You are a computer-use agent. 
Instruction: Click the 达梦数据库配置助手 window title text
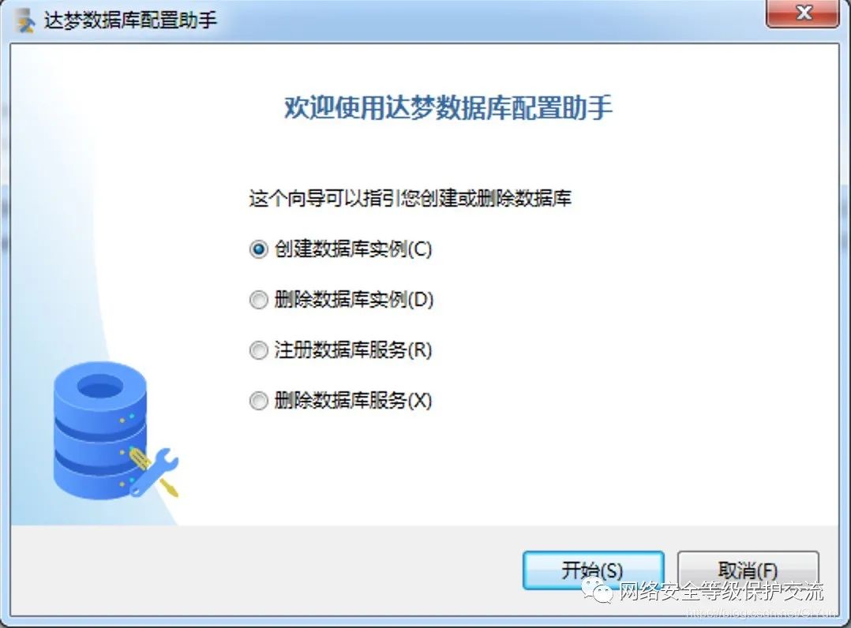click(x=130, y=21)
